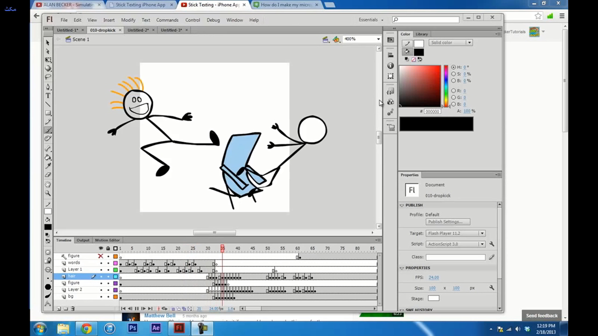Click the fill color black swatch

[x=419, y=52]
